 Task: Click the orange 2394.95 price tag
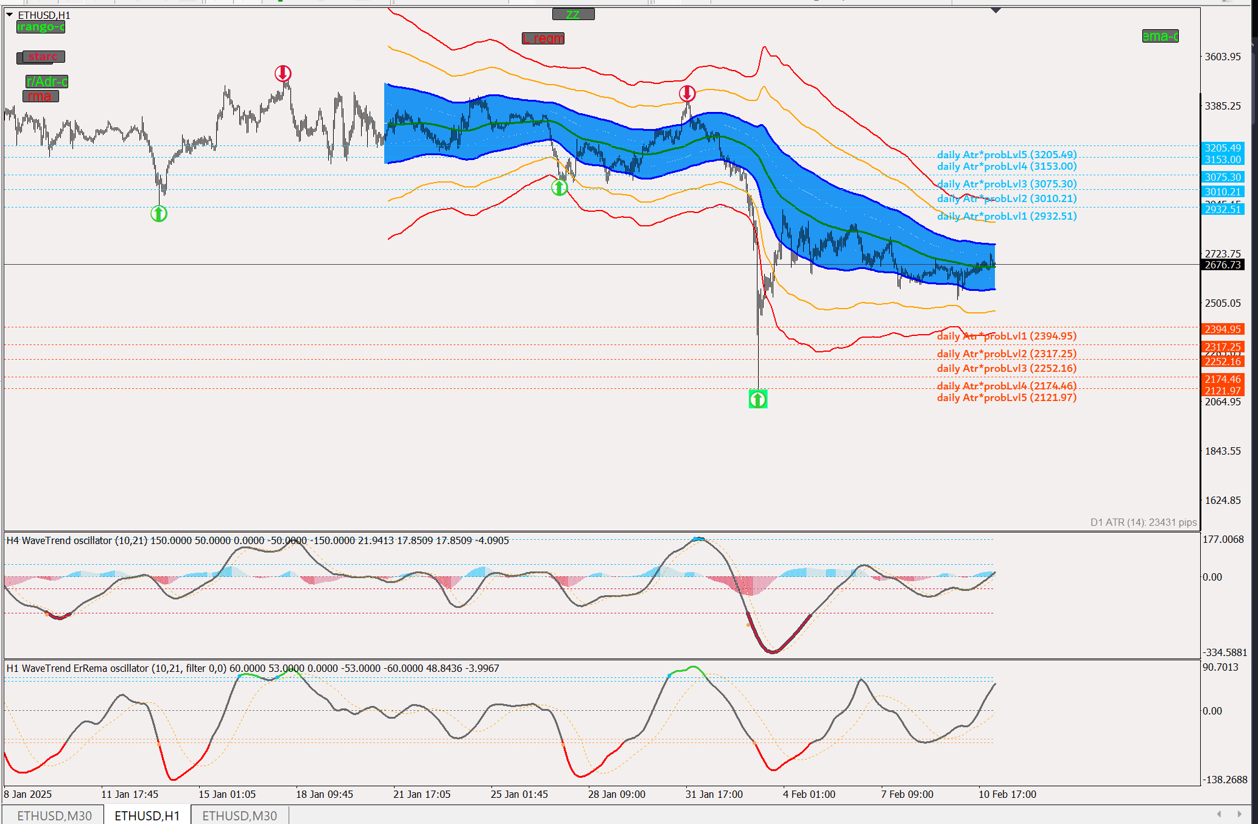point(1222,329)
